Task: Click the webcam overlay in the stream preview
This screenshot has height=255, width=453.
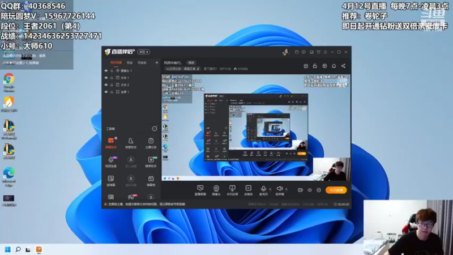Action: pos(332,169)
